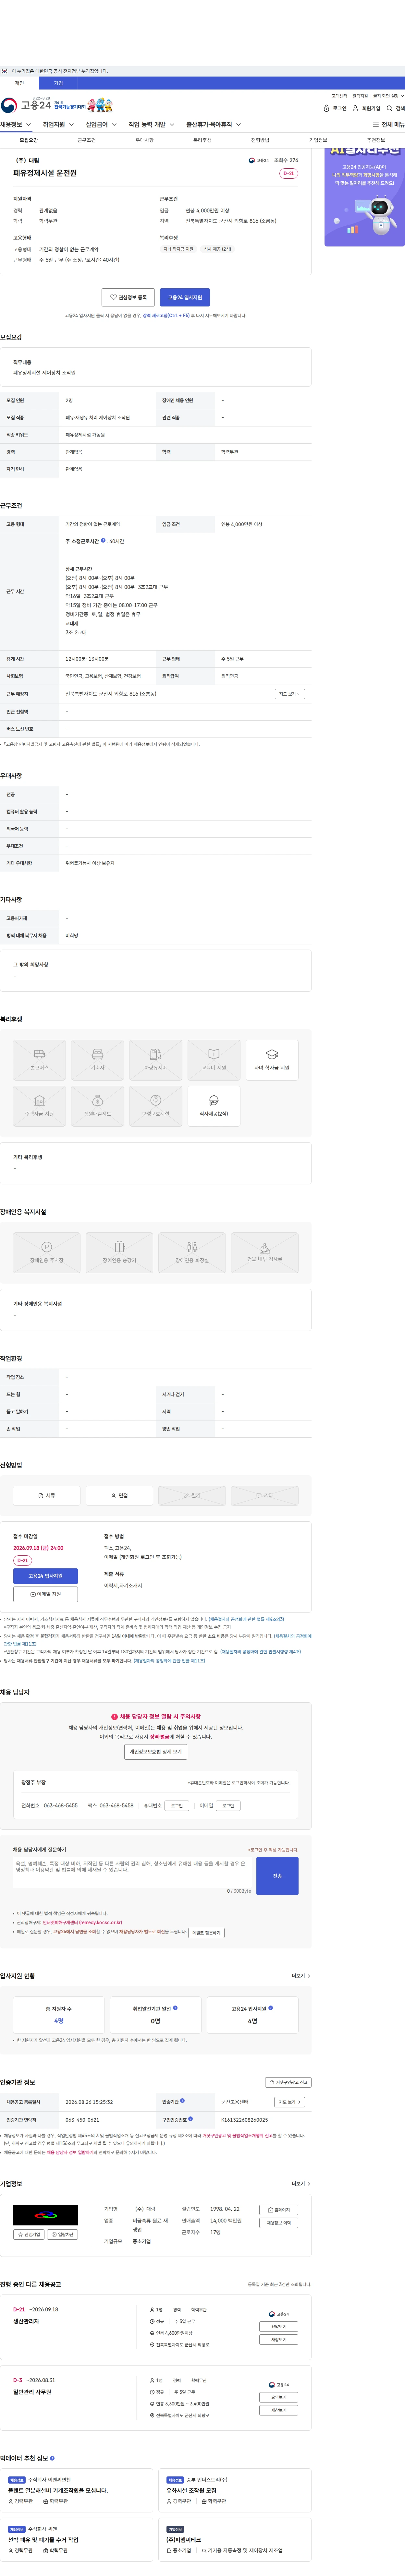
Task: Expand the 직업 능력 개발 menu dropdown
Action: click(151, 125)
